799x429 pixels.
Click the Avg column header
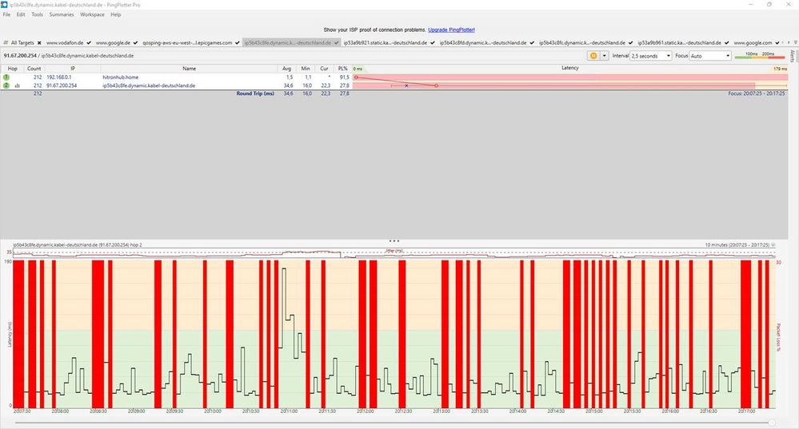[x=287, y=68]
